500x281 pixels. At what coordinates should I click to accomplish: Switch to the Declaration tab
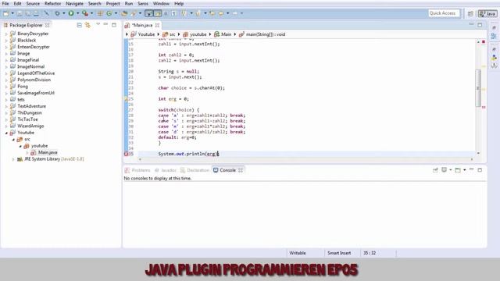coord(195,170)
